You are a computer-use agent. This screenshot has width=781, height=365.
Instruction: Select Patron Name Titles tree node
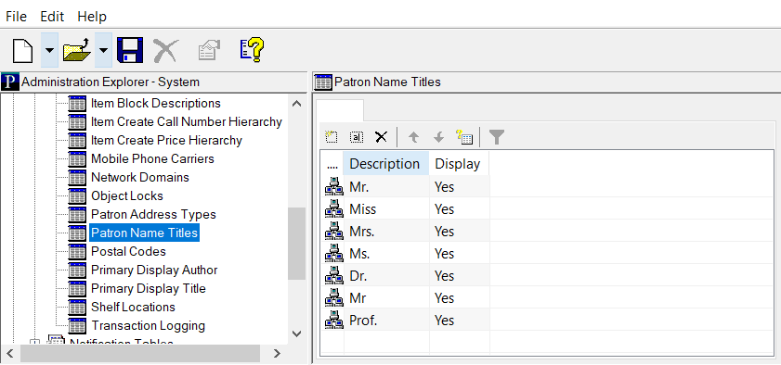point(145,233)
